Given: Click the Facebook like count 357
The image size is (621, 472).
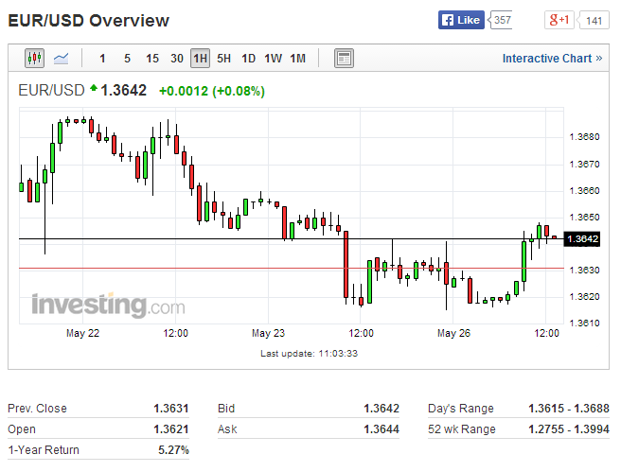Looking at the screenshot, I should [502, 20].
